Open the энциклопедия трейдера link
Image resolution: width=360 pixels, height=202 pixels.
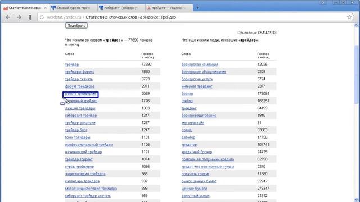pyautogui.click(x=85, y=174)
